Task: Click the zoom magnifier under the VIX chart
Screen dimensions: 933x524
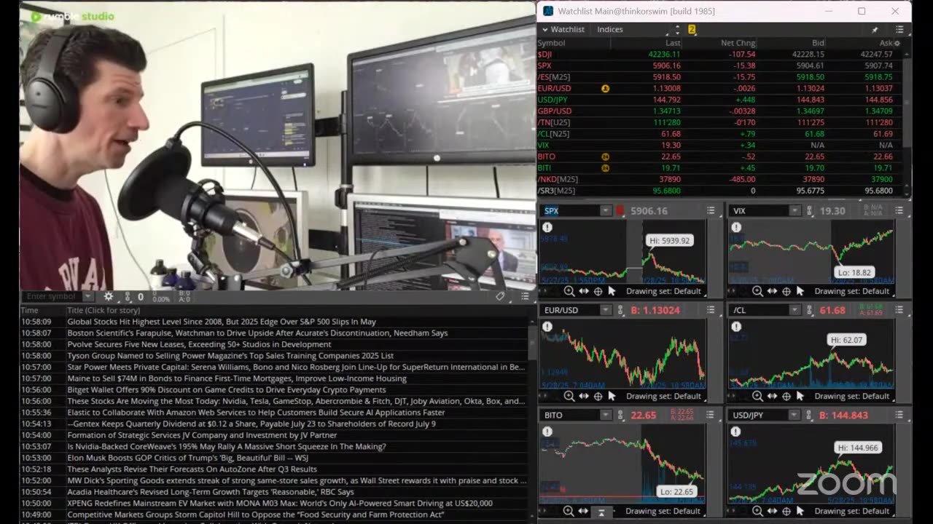Action: [x=757, y=291]
